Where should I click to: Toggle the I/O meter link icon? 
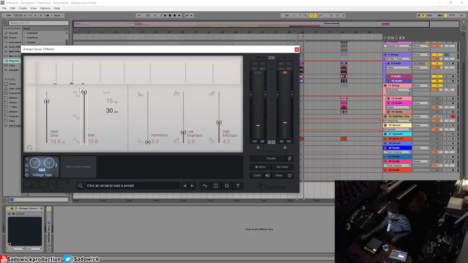pyautogui.click(x=271, y=58)
